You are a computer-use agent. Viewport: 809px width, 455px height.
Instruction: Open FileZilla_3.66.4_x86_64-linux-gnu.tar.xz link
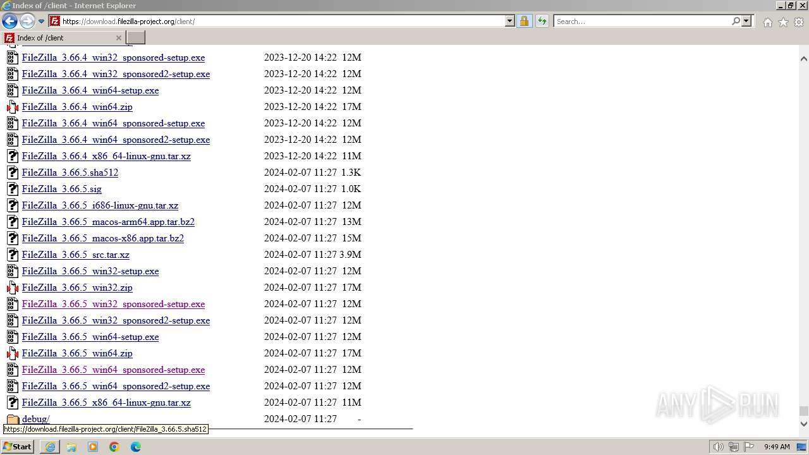106,156
